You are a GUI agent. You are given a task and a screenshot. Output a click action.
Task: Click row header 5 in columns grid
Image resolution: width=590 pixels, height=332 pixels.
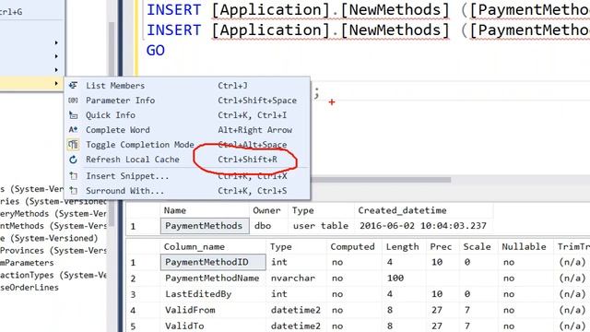click(x=144, y=326)
